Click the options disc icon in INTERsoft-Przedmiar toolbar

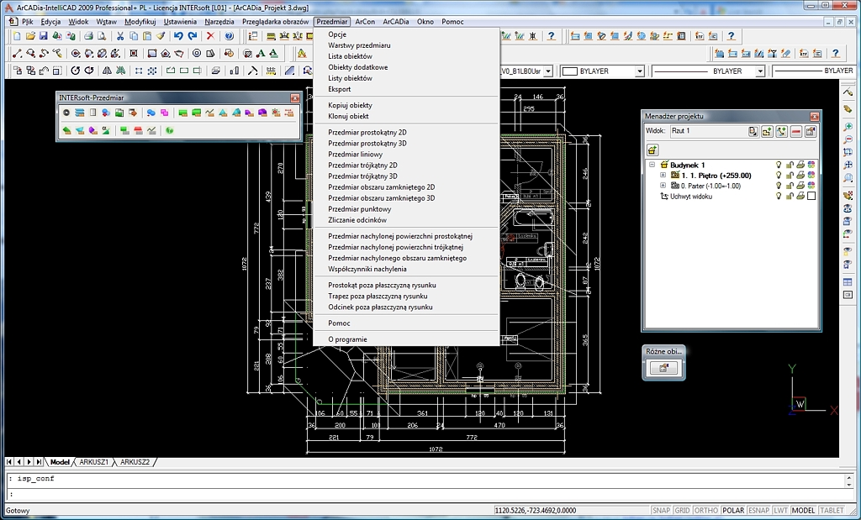(x=66, y=113)
